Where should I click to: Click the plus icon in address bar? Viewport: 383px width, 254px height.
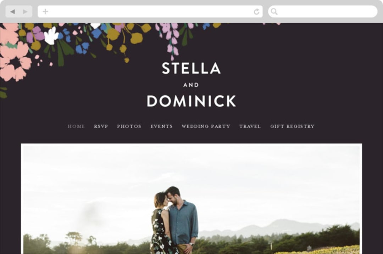click(x=45, y=11)
